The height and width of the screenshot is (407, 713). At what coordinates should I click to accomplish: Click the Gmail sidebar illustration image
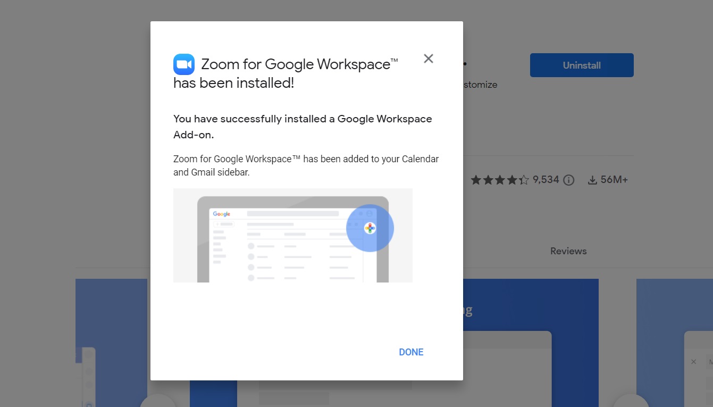pyautogui.click(x=293, y=235)
